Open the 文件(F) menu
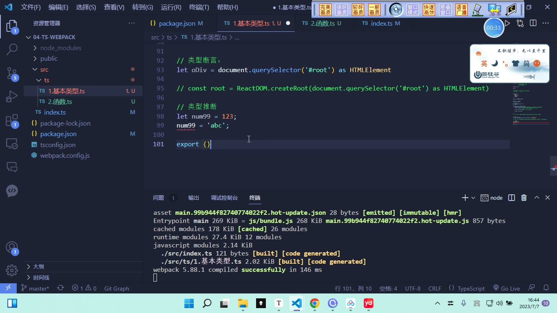The image size is (557, 313). tap(31, 7)
